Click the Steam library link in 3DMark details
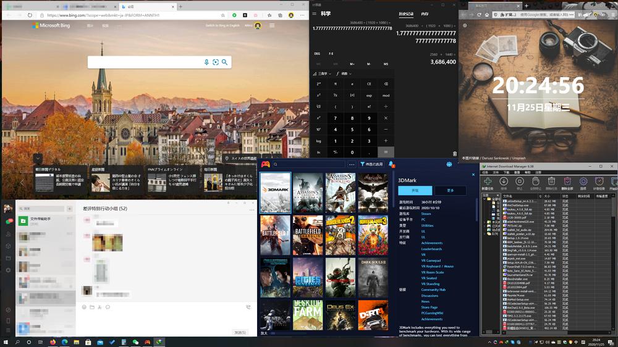Image resolution: width=618 pixels, height=347 pixels. click(x=426, y=214)
